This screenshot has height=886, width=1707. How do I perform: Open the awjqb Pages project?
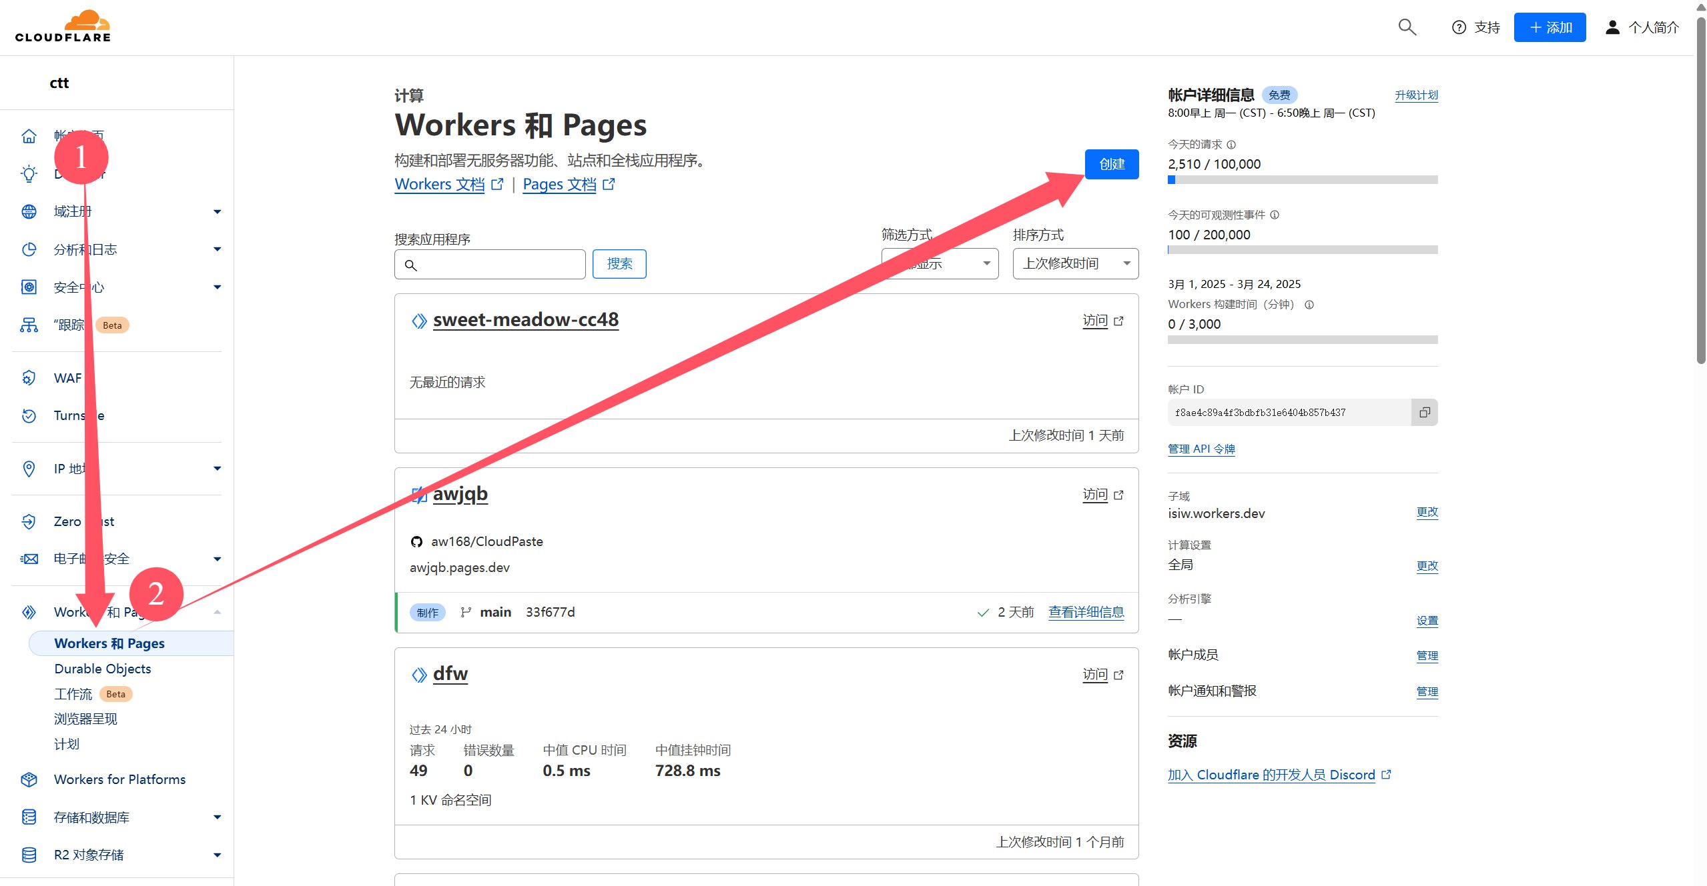click(x=460, y=494)
